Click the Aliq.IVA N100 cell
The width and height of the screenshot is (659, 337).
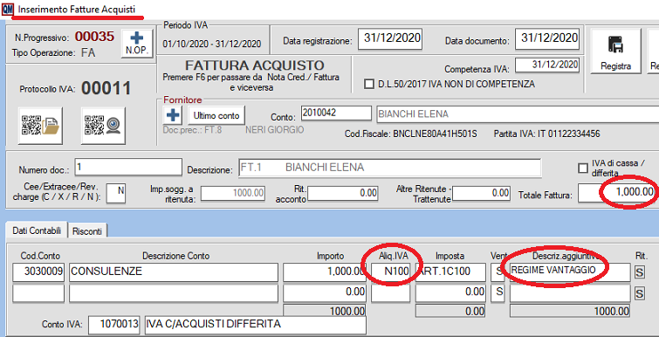pyautogui.click(x=390, y=272)
